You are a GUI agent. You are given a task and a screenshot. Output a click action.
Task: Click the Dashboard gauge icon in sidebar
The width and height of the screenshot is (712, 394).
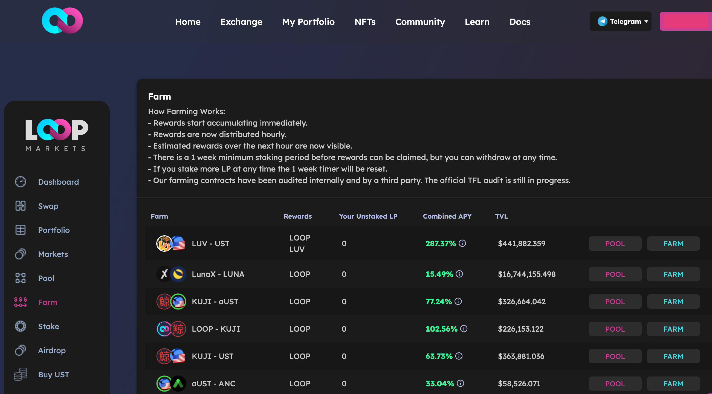pyautogui.click(x=21, y=182)
